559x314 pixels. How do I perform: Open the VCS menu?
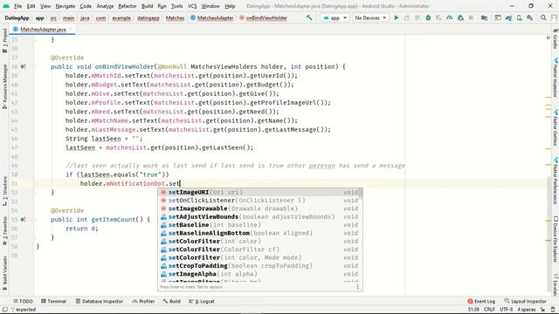(192, 6)
